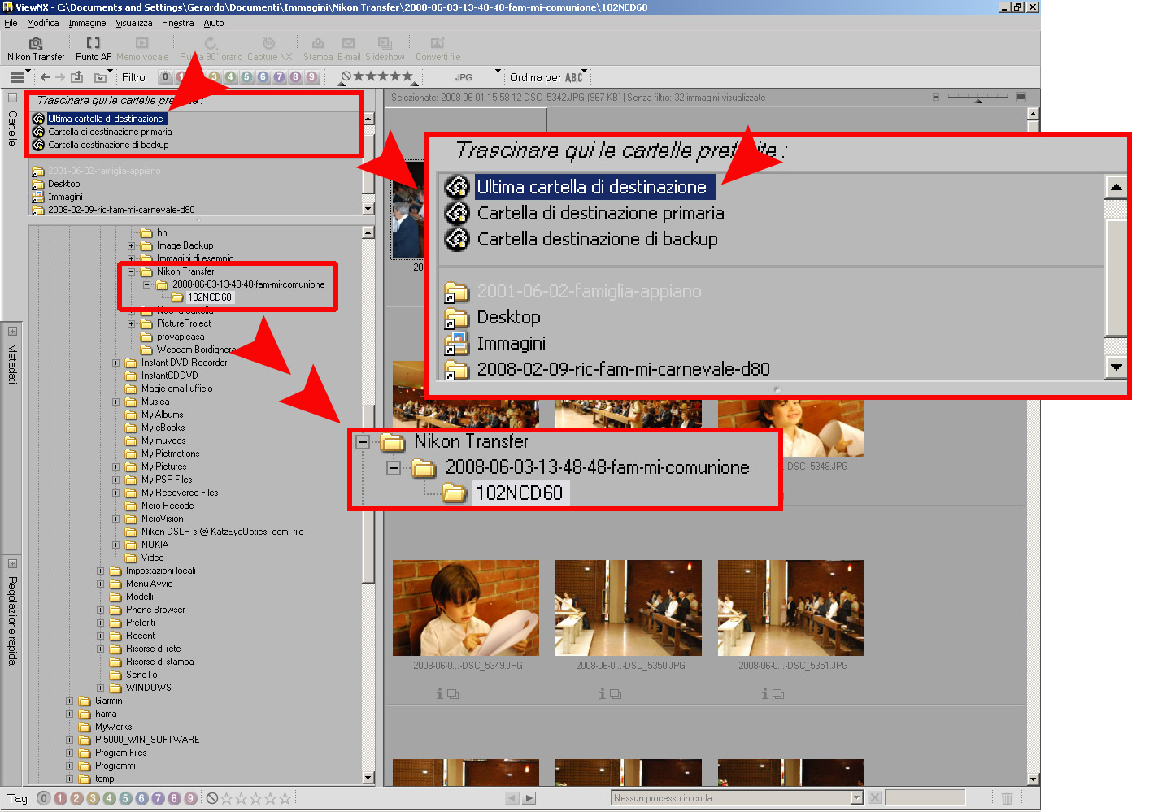Click the no-rating filter icon beside stars

[346, 76]
